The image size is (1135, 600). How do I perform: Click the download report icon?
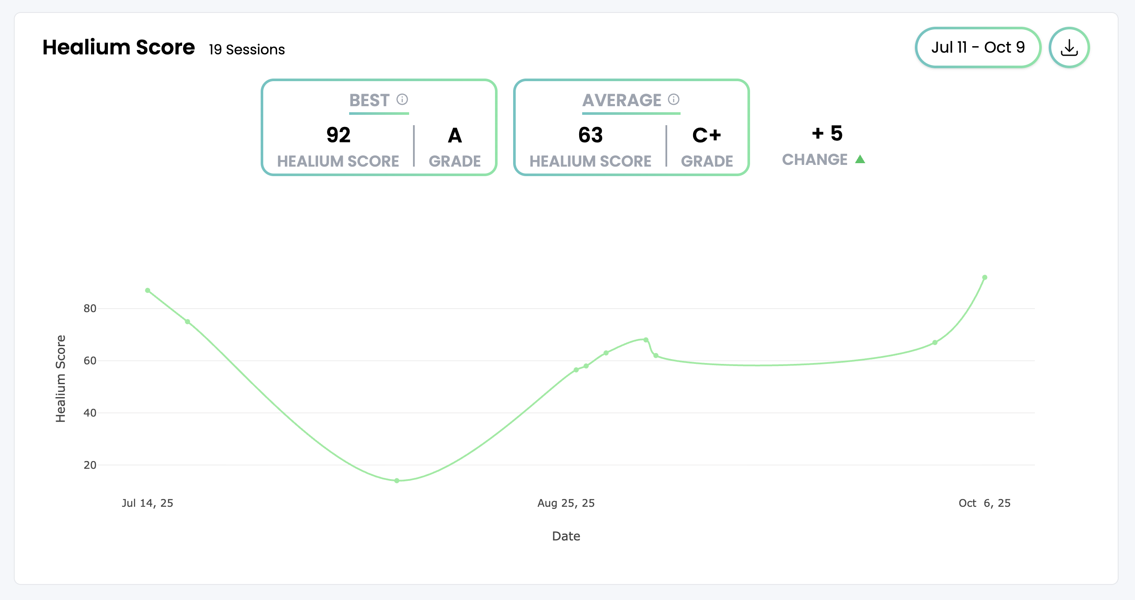pos(1069,47)
